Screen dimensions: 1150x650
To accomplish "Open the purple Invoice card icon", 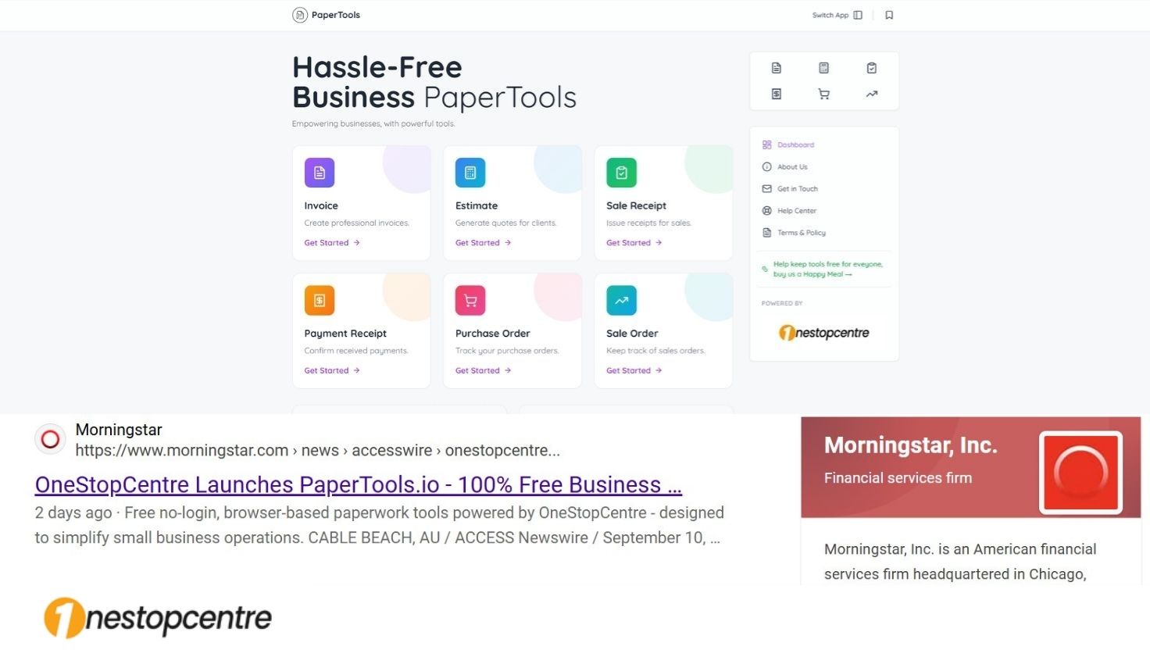I will pyautogui.click(x=320, y=173).
